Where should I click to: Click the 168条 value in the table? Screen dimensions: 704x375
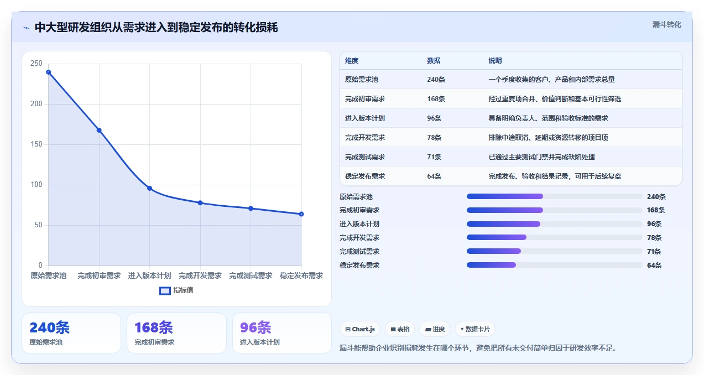click(436, 99)
